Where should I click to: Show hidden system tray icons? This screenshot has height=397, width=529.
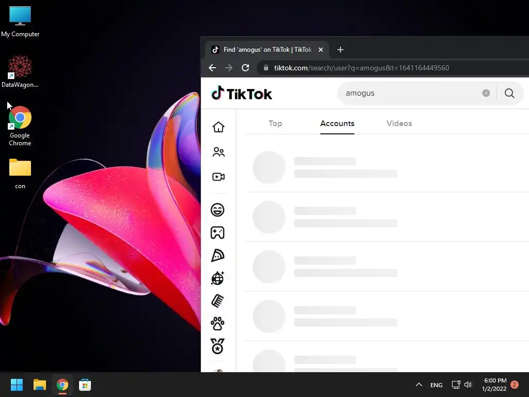(418, 385)
